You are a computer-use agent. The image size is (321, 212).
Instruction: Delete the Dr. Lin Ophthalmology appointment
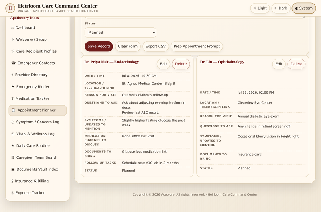[x=296, y=64]
